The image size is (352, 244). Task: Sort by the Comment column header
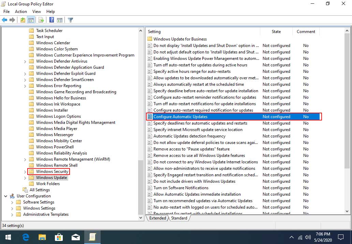coord(306,32)
